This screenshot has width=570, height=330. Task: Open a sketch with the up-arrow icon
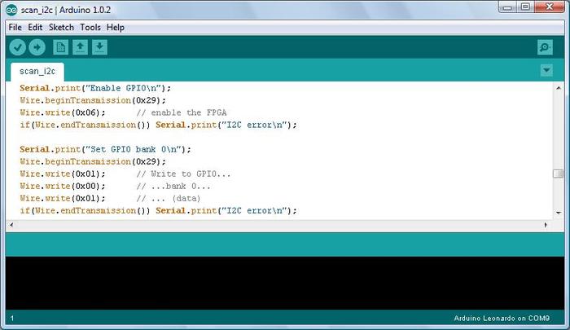point(81,47)
